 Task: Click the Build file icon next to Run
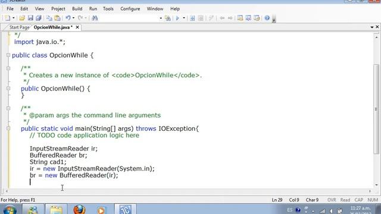click(x=192, y=18)
